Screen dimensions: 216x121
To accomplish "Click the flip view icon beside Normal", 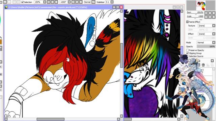I will (x=93, y=2).
